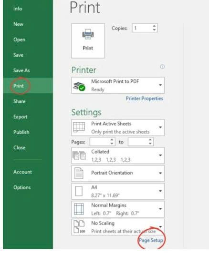Click the No Scaling icon
The width and height of the screenshot is (209, 253).
(79, 227)
